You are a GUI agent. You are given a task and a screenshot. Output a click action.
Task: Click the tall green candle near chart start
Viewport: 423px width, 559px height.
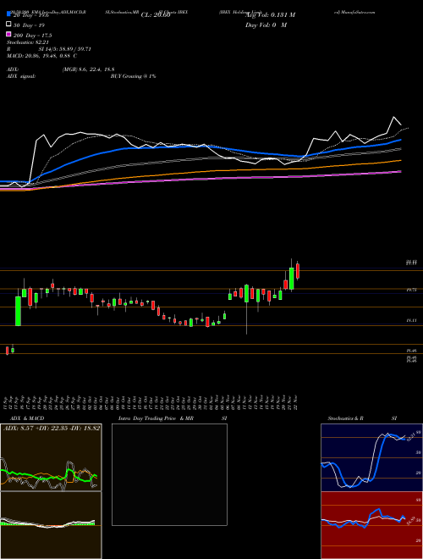click(x=18, y=311)
